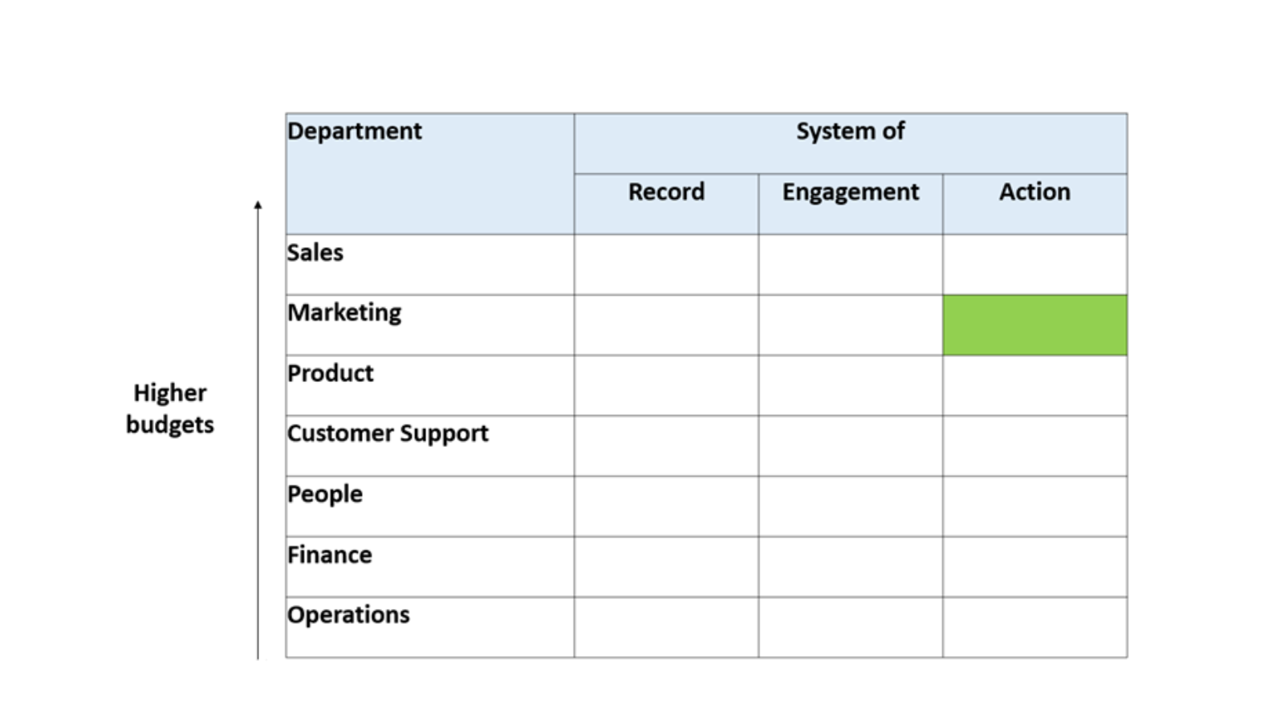1284x722 pixels.
Task: Click the Marketing row label
Action: tap(344, 313)
